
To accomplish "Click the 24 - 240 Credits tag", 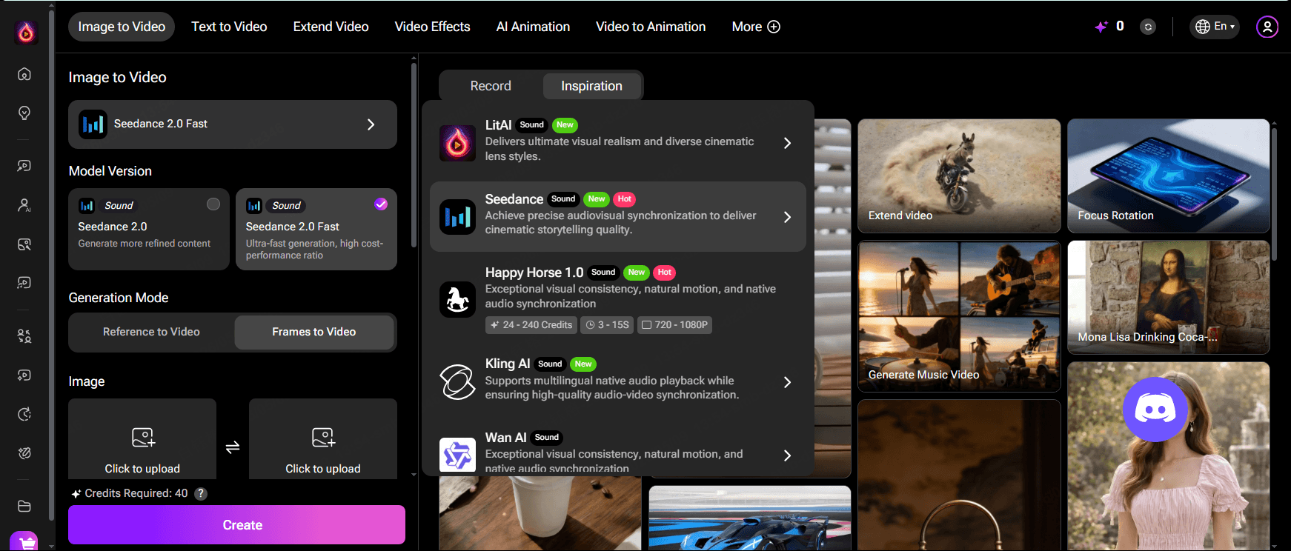I will tap(531, 325).
